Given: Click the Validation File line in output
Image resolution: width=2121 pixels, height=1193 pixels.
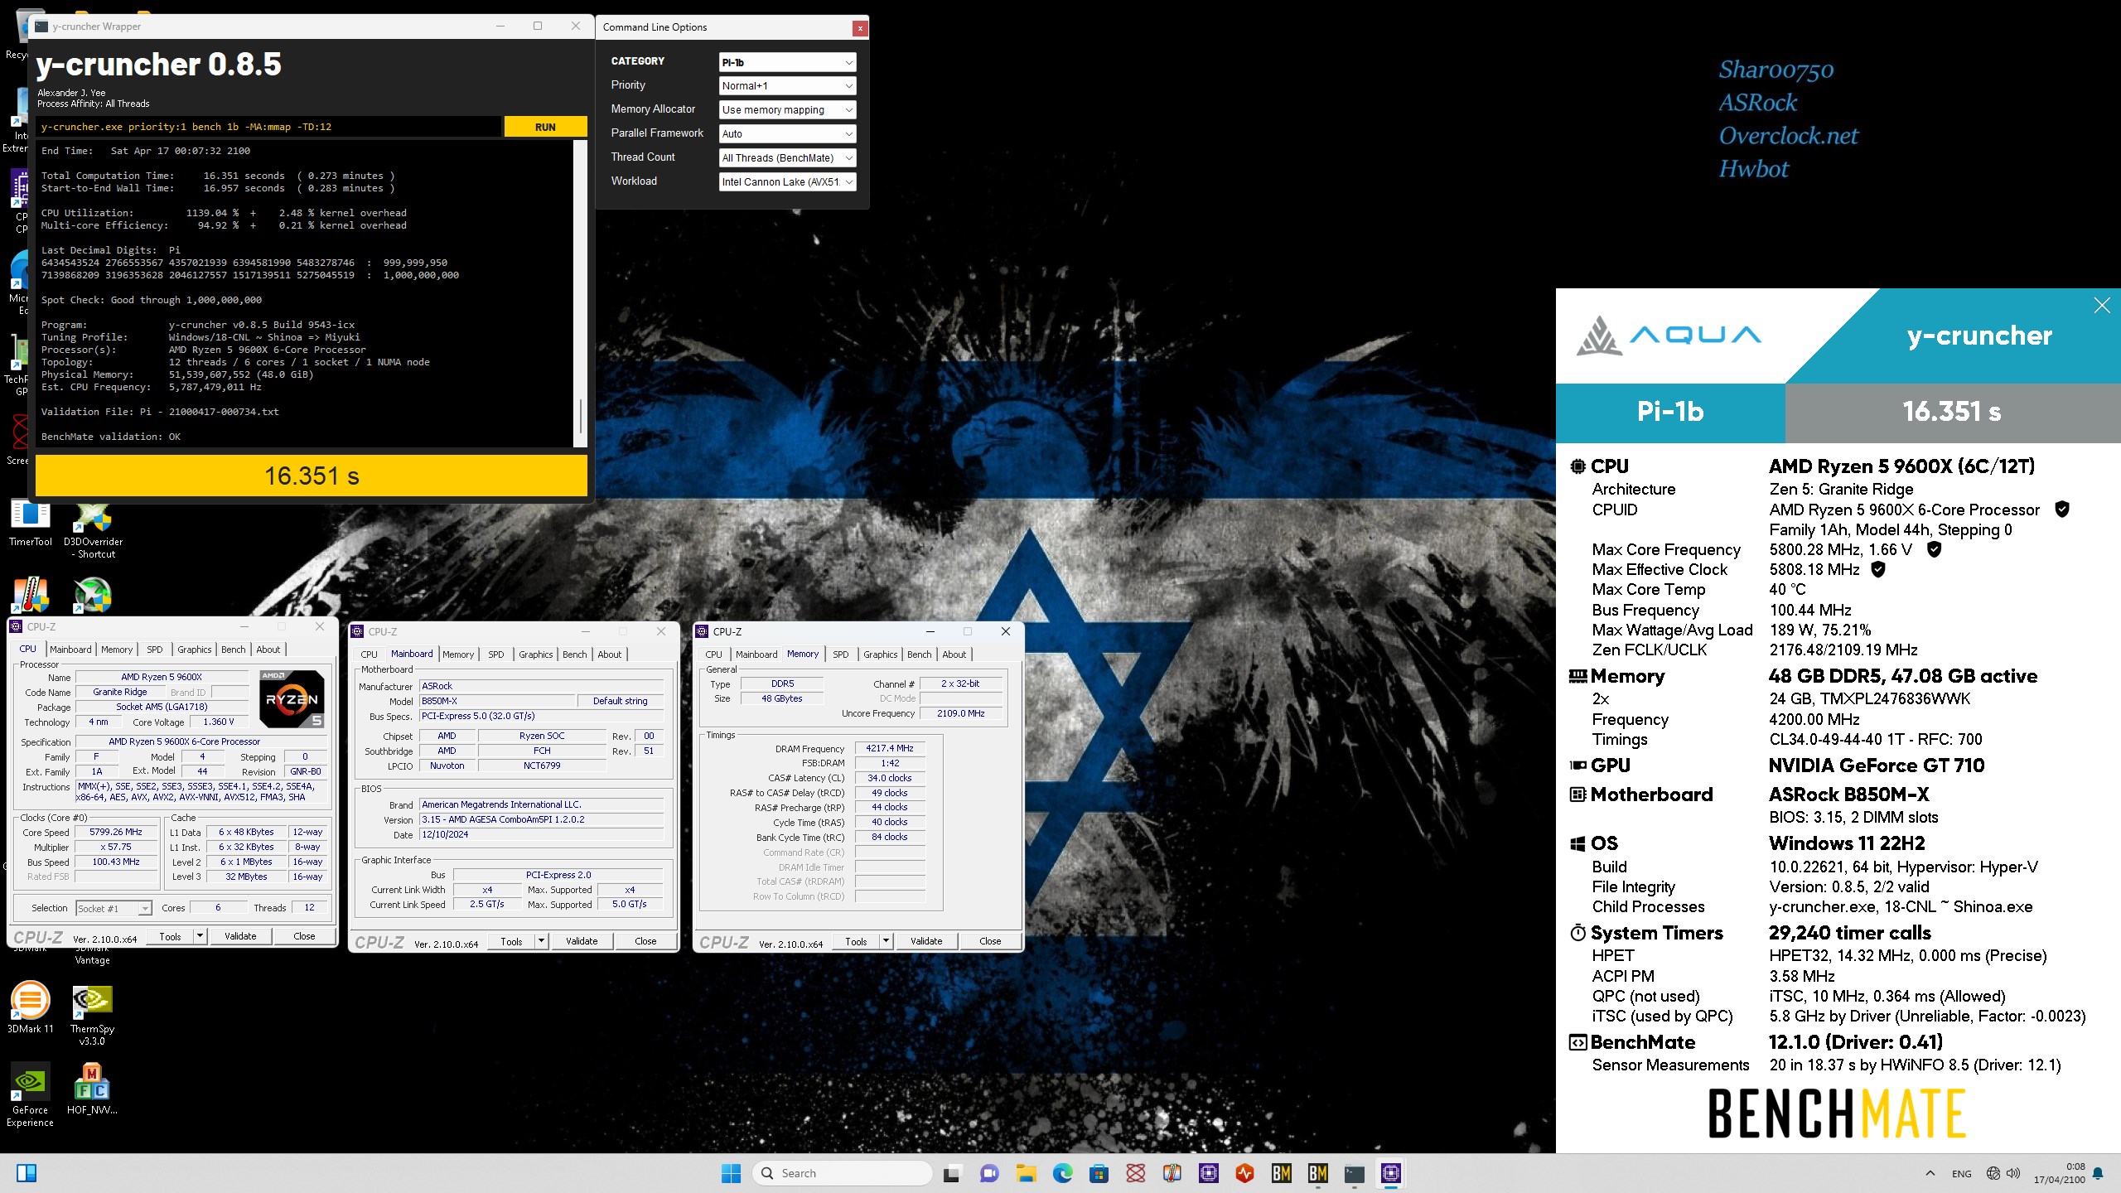Looking at the screenshot, I should [160, 412].
